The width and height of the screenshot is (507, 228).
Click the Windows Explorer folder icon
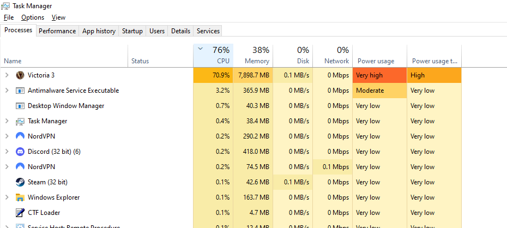pos(20,197)
